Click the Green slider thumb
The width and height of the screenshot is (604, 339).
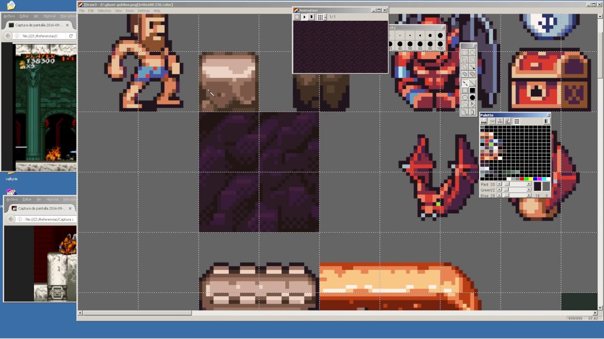506,190
